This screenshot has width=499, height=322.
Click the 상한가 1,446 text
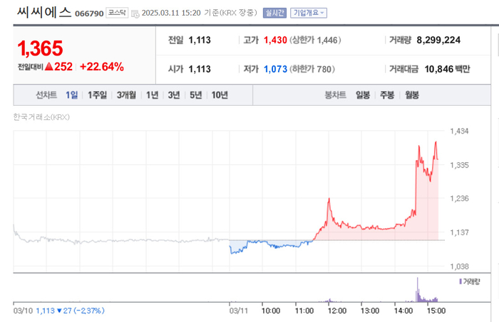click(315, 40)
